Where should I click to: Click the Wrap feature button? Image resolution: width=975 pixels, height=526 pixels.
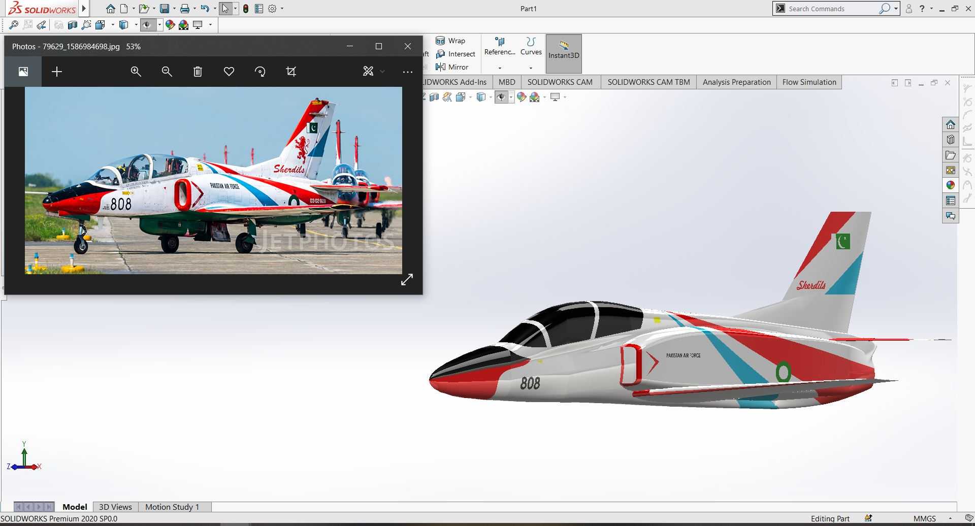450,41
